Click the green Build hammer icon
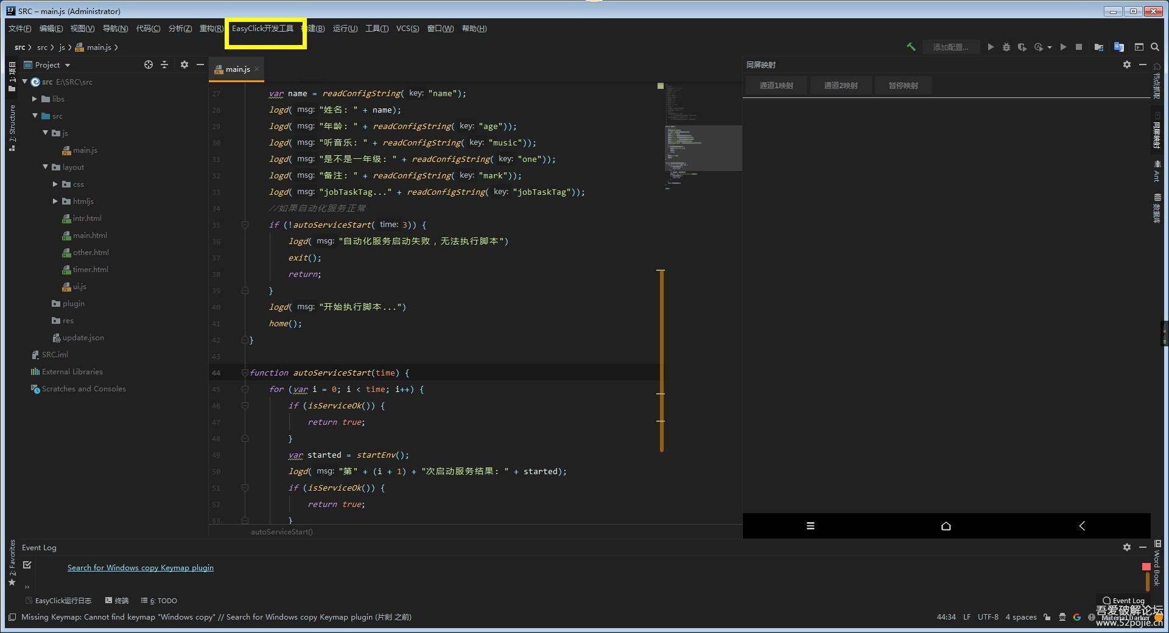Screen dimensions: 1169x633 [x=911, y=47]
